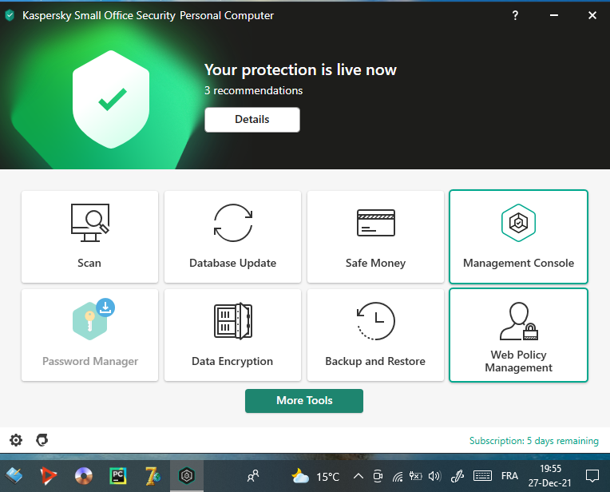The width and height of the screenshot is (610, 492).
Task: Open 7-Zip icon in taskbar
Action: coord(152,476)
